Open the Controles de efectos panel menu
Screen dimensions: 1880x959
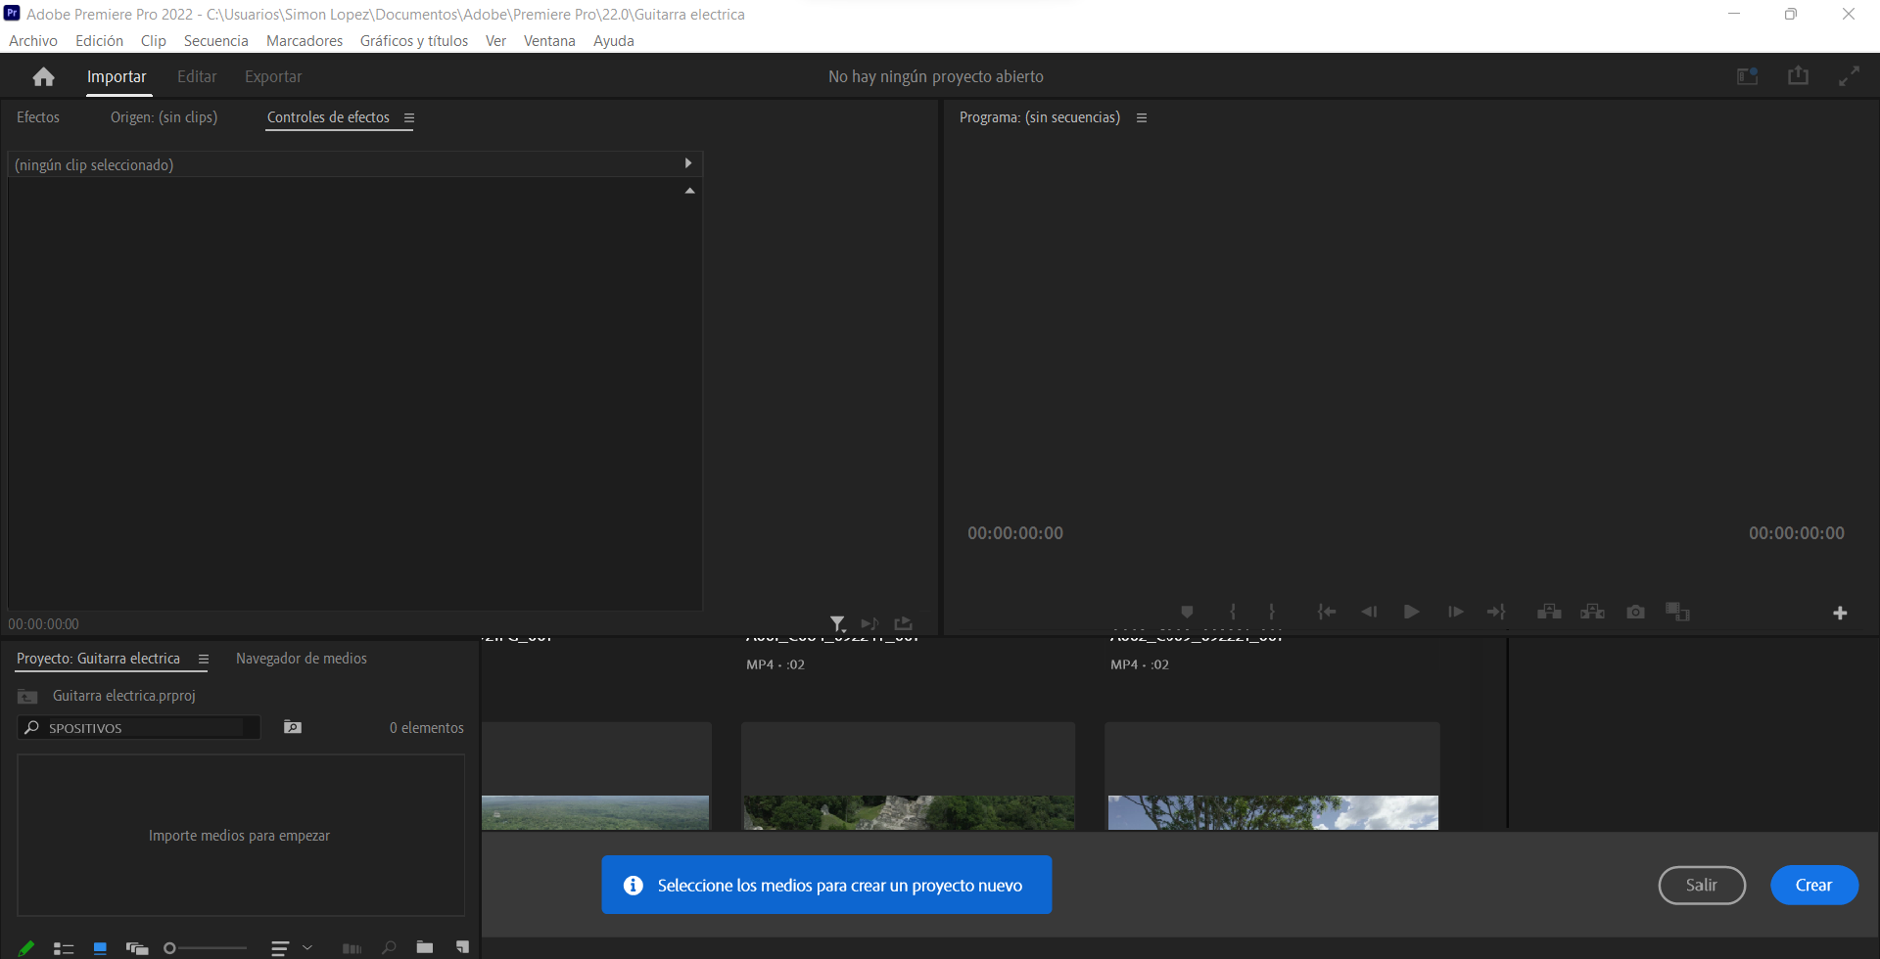(x=410, y=117)
